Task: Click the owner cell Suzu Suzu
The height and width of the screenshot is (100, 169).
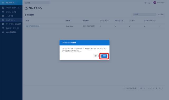Action: point(69,26)
